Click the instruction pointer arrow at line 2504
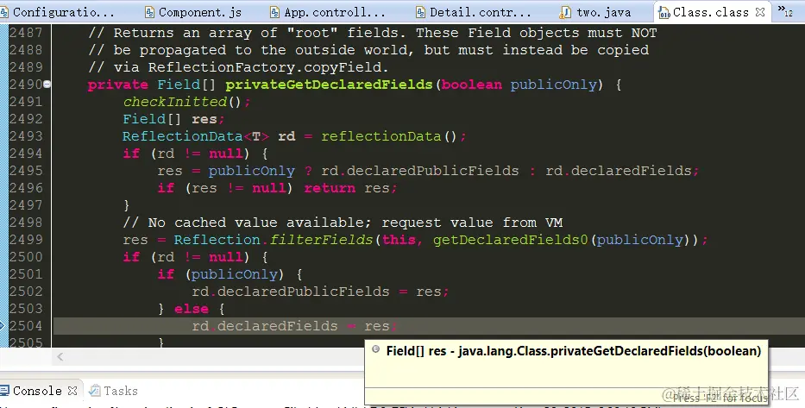805x408 pixels. [x=2, y=325]
